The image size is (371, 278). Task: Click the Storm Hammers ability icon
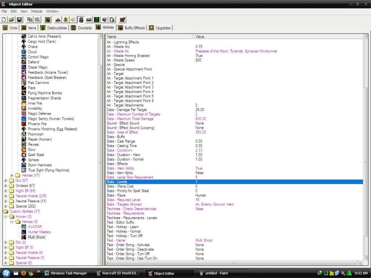click(x=24, y=165)
